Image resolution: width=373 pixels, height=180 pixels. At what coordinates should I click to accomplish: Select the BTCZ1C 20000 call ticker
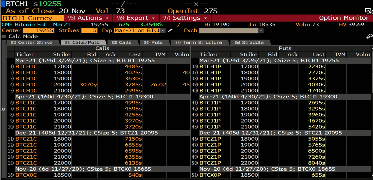26,151
